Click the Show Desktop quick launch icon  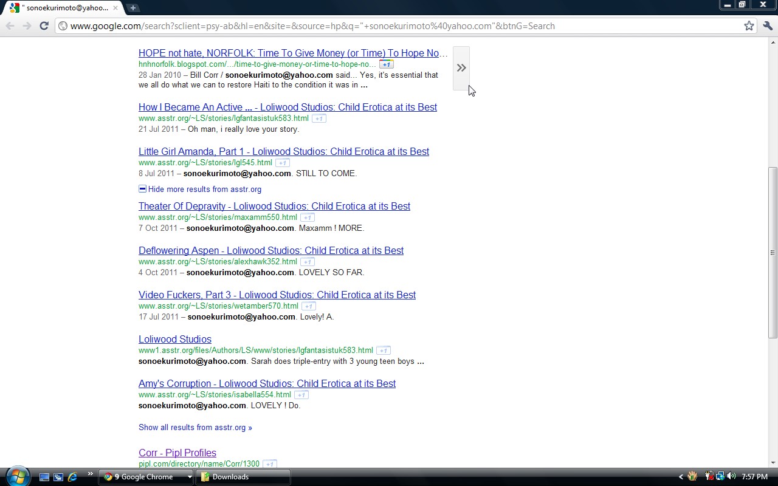[x=44, y=477]
